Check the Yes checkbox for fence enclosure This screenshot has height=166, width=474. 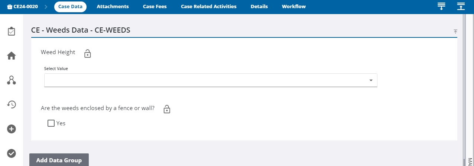tap(51, 123)
